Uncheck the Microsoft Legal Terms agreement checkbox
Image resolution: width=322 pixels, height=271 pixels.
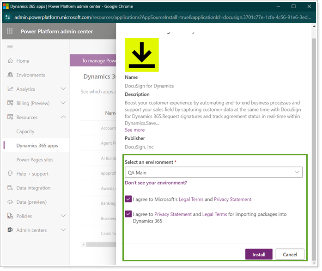point(128,200)
